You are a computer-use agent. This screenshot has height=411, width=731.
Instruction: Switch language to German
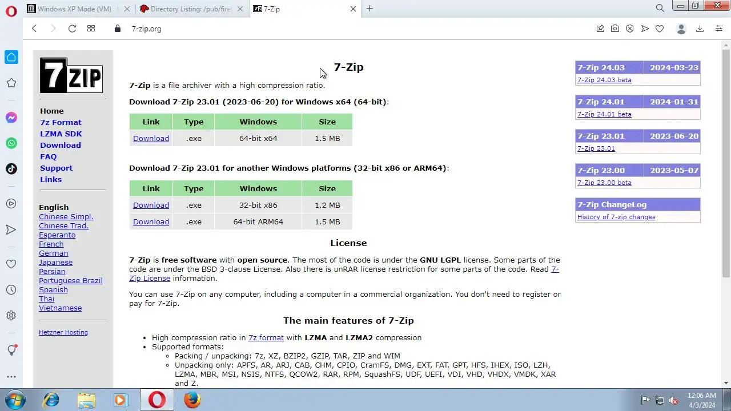[x=54, y=253]
